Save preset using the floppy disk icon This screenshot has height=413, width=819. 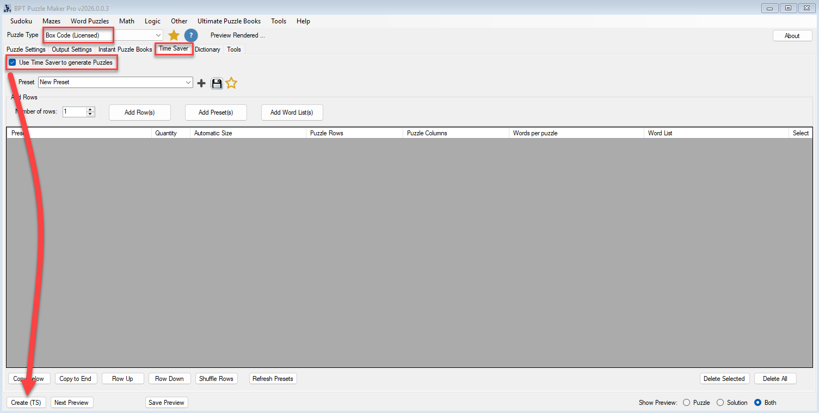[x=217, y=83]
